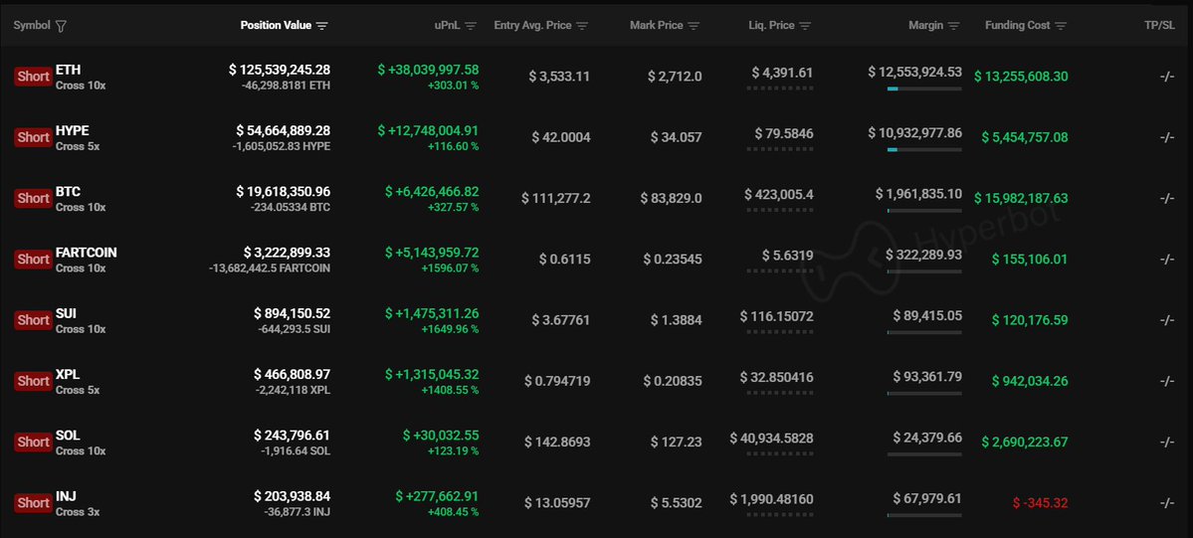Click the ETH margin usage bar
1193x538 pixels.
tap(924, 90)
